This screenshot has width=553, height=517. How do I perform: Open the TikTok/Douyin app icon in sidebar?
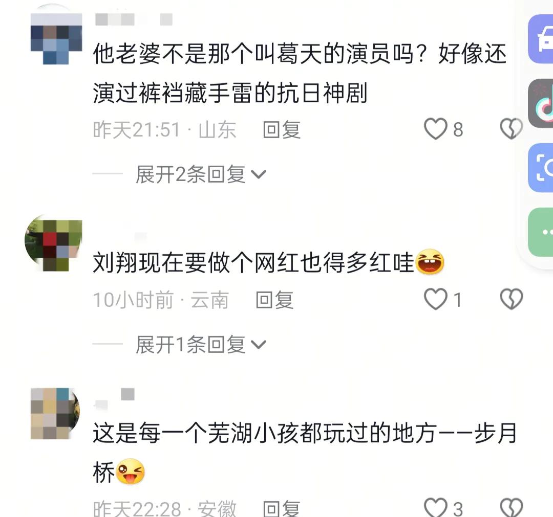pyautogui.click(x=540, y=103)
